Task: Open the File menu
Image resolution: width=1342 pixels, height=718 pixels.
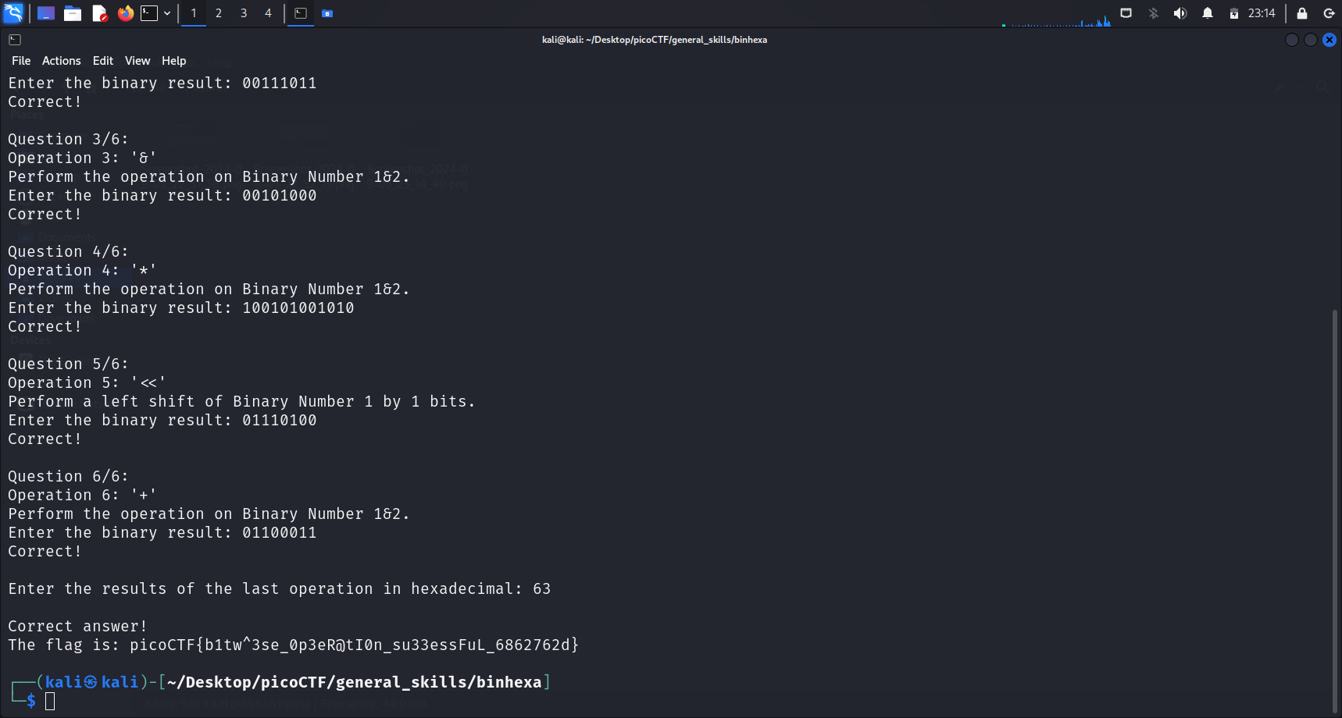Action: [x=21, y=61]
